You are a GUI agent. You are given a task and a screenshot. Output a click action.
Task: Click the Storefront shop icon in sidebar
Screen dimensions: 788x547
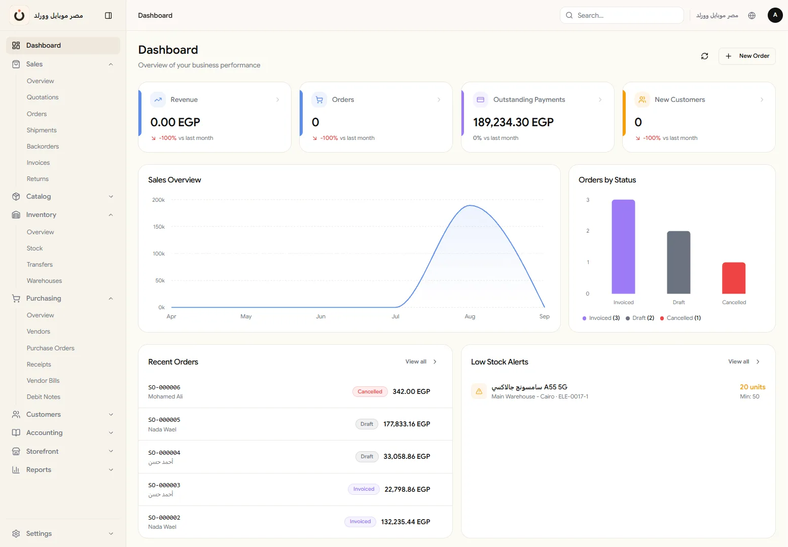pos(16,452)
